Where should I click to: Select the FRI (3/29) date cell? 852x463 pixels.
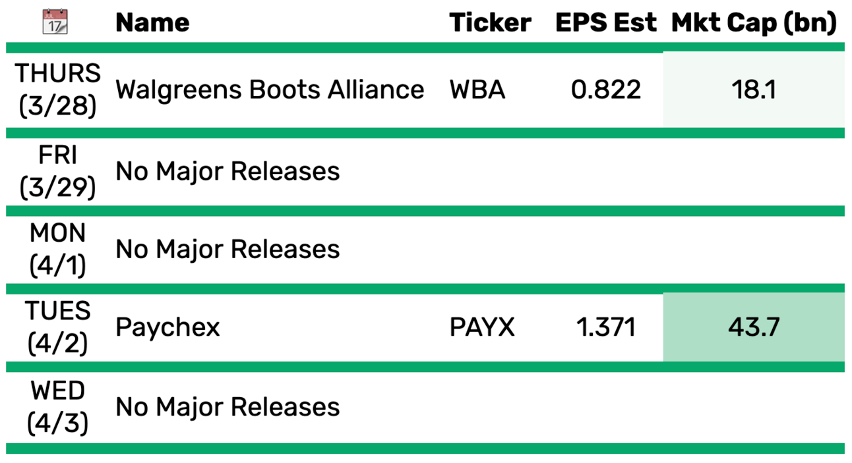tap(58, 171)
